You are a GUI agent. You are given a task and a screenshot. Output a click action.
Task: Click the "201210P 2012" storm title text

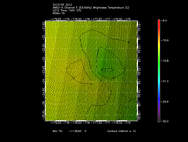(x=62, y=5)
